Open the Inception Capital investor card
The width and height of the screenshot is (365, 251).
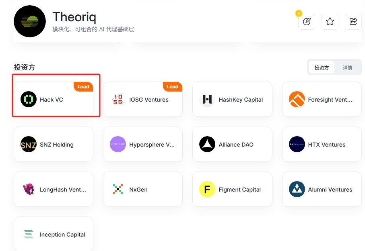point(54,234)
